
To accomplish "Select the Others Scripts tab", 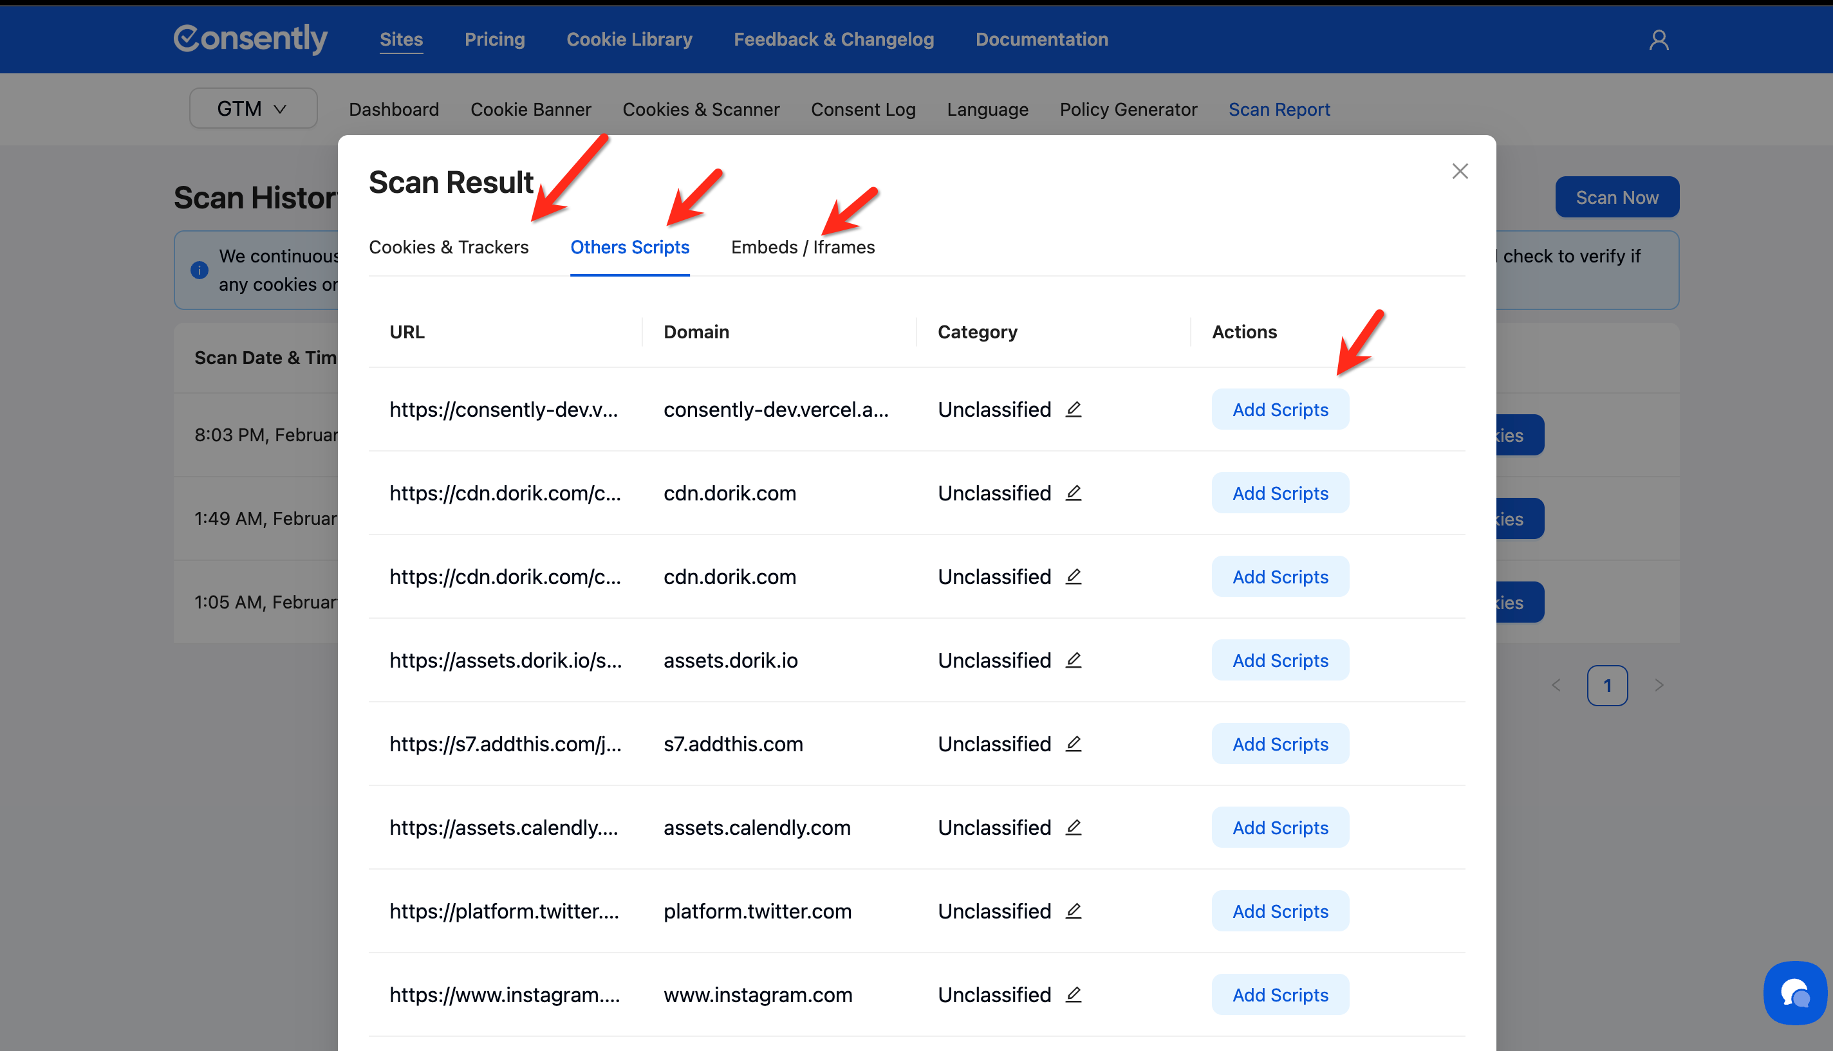I will coord(629,247).
